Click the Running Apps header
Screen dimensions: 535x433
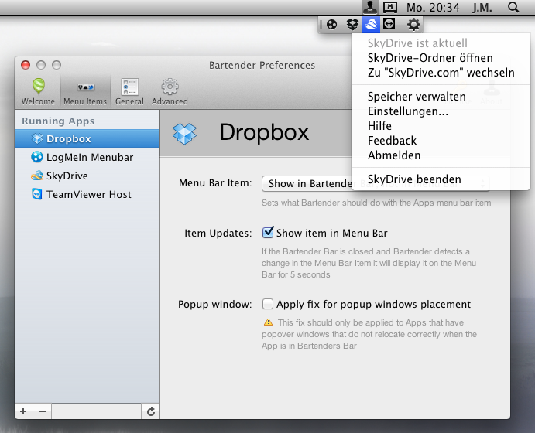(x=58, y=121)
